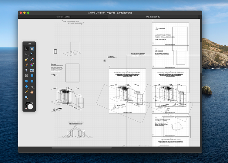Select the Ellipse tool

pyautogui.click(x=26, y=81)
